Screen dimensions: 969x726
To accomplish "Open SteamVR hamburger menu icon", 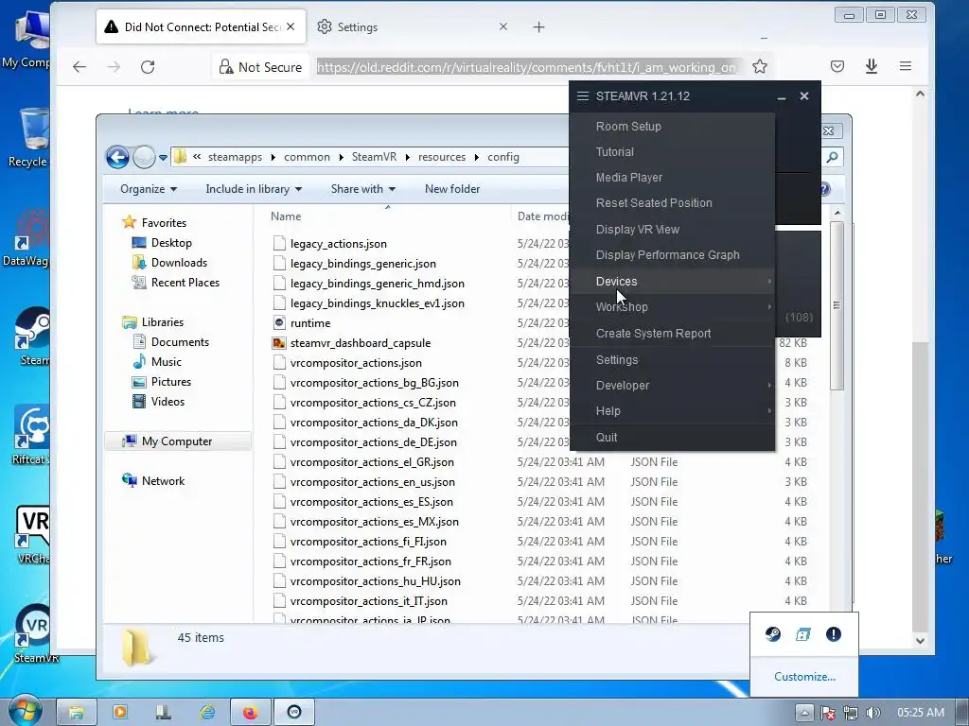I will pos(582,95).
